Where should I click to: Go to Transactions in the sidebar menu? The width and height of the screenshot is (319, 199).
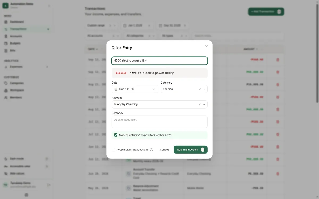point(26,29)
